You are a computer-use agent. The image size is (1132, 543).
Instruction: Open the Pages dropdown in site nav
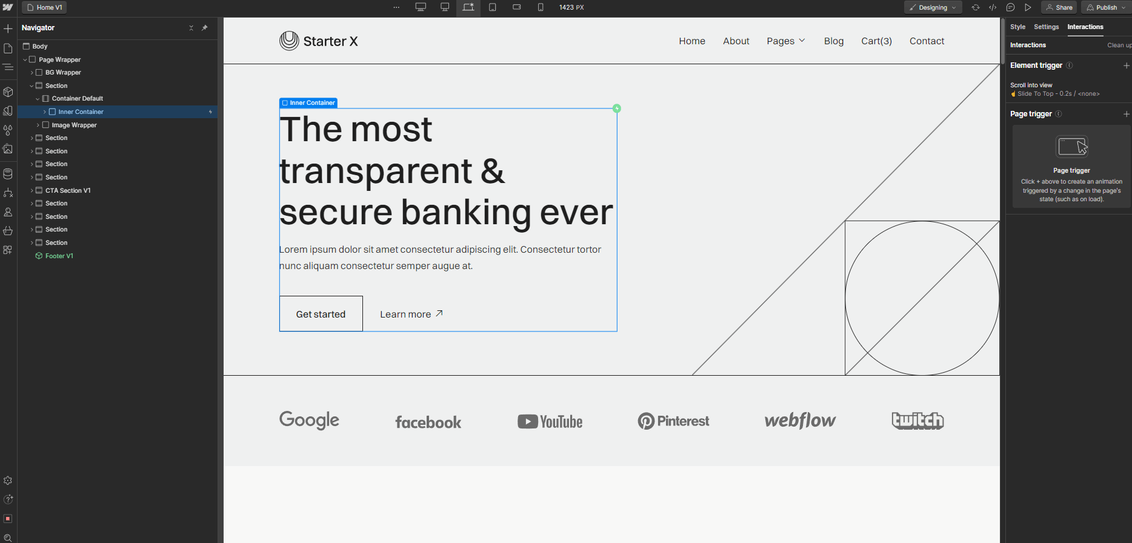pos(786,41)
